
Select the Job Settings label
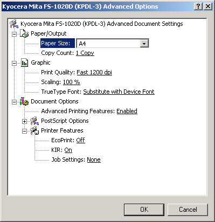[x=68, y=159]
